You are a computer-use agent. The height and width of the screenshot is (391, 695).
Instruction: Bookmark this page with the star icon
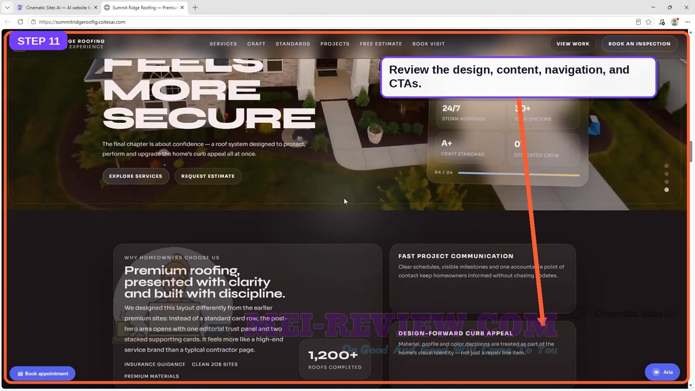click(x=649, y=22)
